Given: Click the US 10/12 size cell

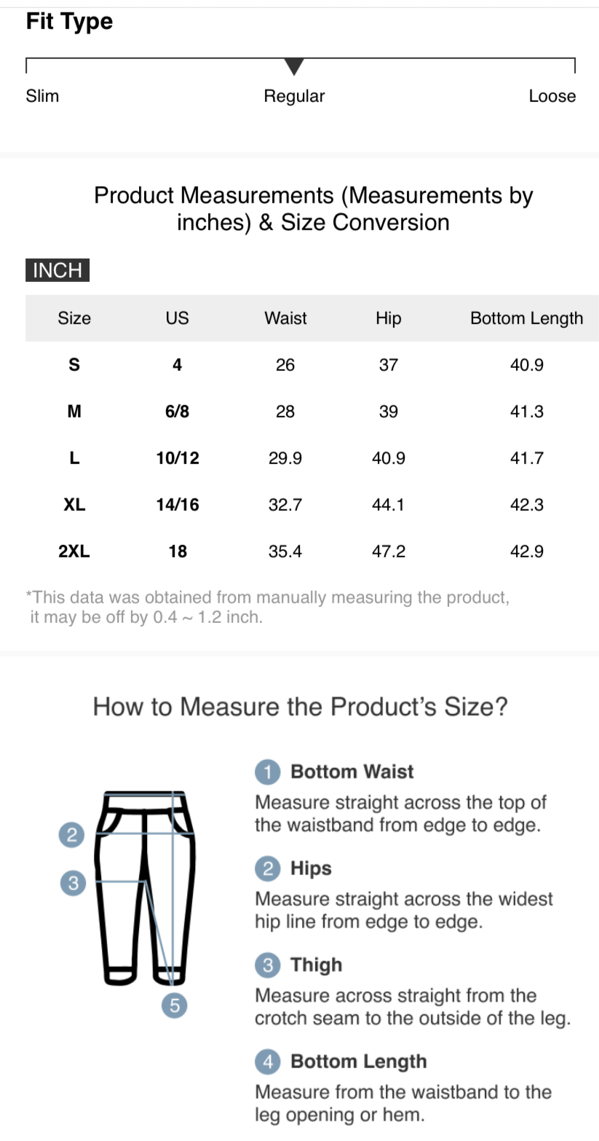Looking at the screenshot, I should [178, 458].
